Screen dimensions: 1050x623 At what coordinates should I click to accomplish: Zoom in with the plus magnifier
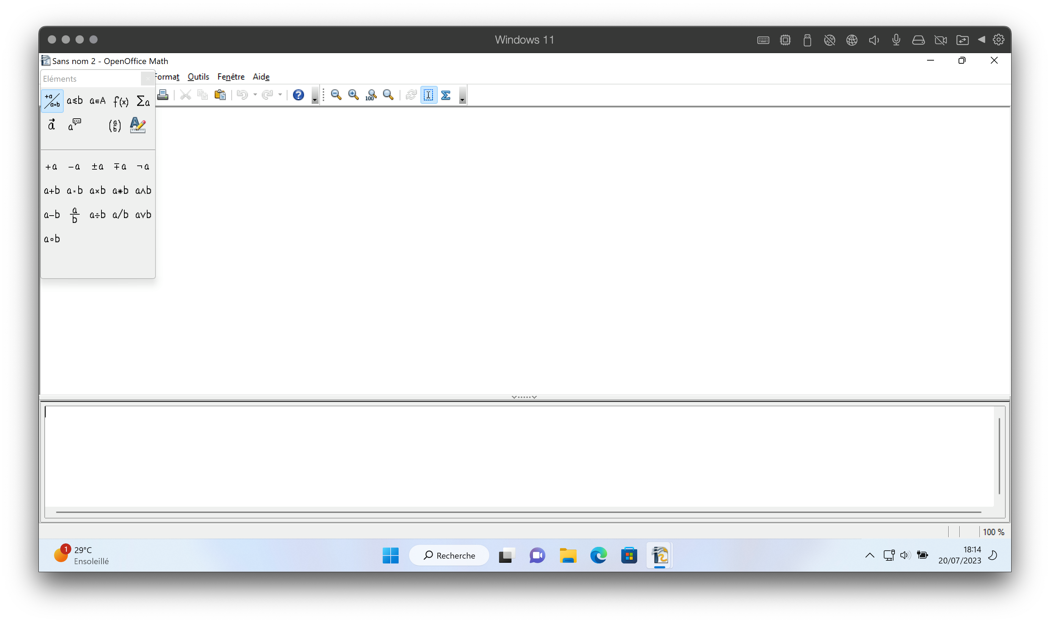click(x=354, y=95)
